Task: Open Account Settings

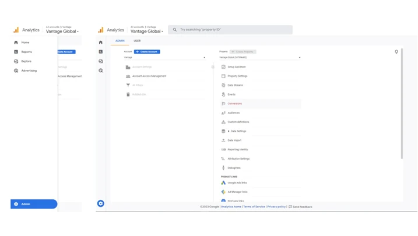Action: 142,67
